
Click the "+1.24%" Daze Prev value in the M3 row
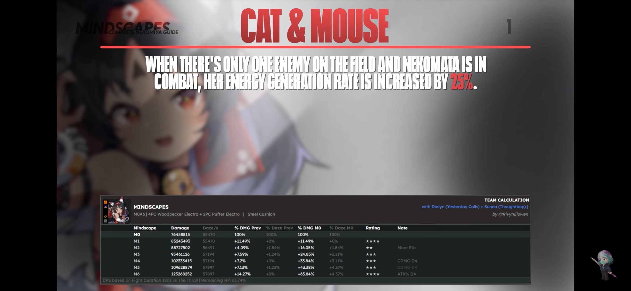[273, 254]
